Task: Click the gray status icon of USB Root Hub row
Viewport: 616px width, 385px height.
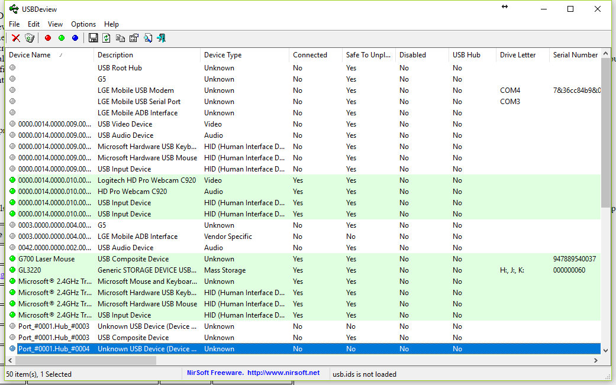Action: [12, 67]
